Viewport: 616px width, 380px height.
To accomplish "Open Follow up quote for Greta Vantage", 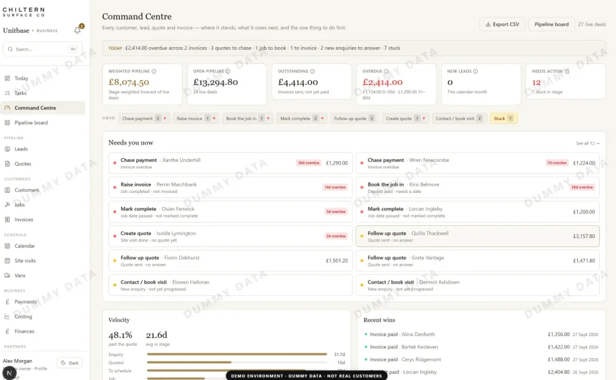I will click(x=477, y=261).
